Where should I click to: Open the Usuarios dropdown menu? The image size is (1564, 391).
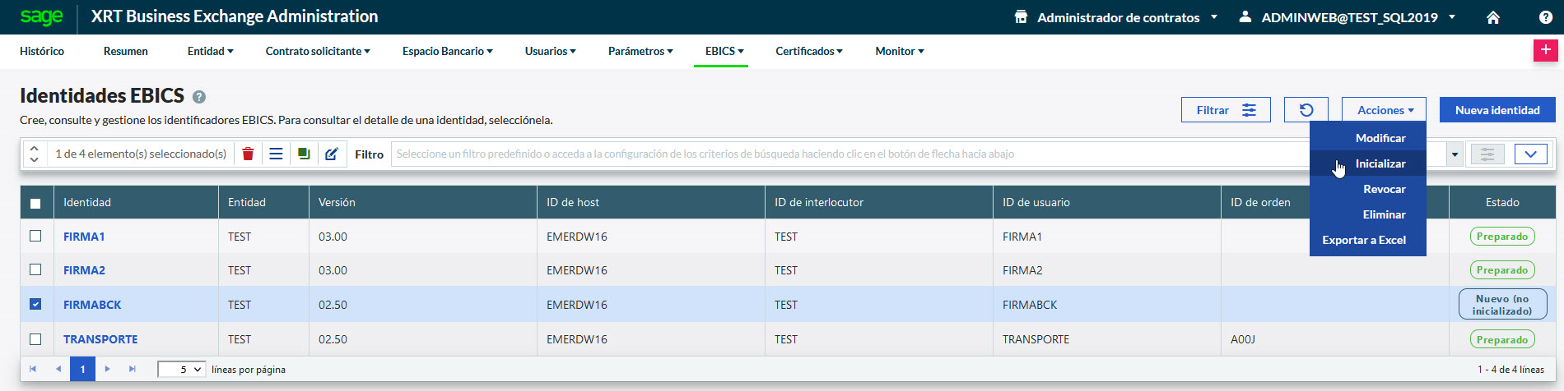pos(550,51)
